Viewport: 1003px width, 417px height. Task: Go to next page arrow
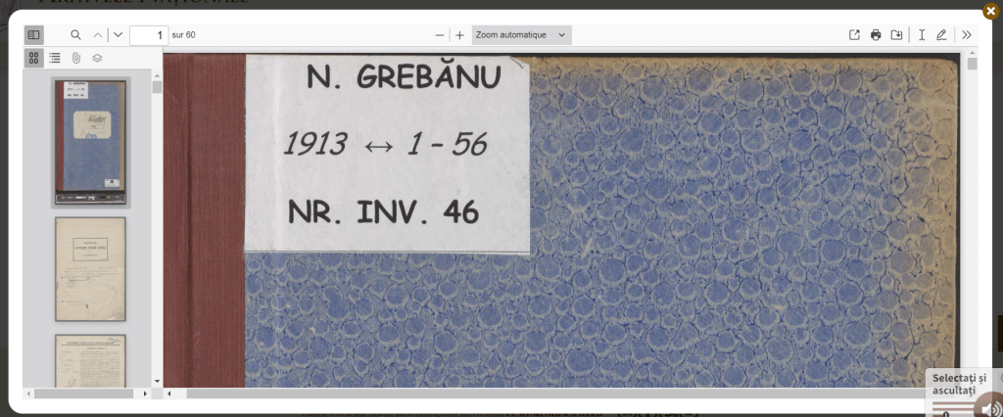119,35
